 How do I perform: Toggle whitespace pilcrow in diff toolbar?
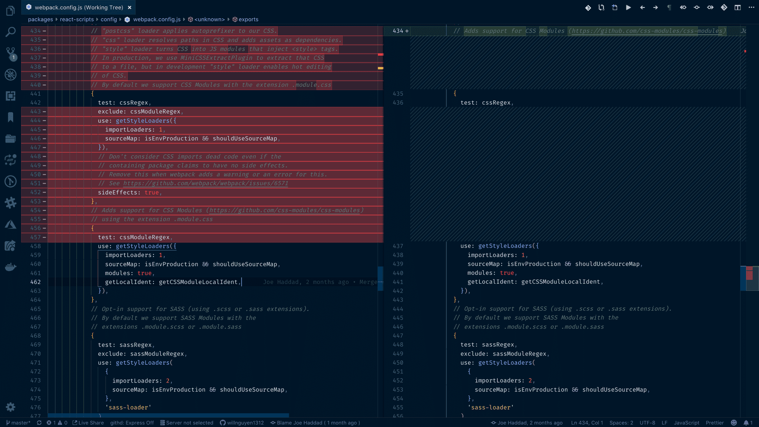pos(669,7)
